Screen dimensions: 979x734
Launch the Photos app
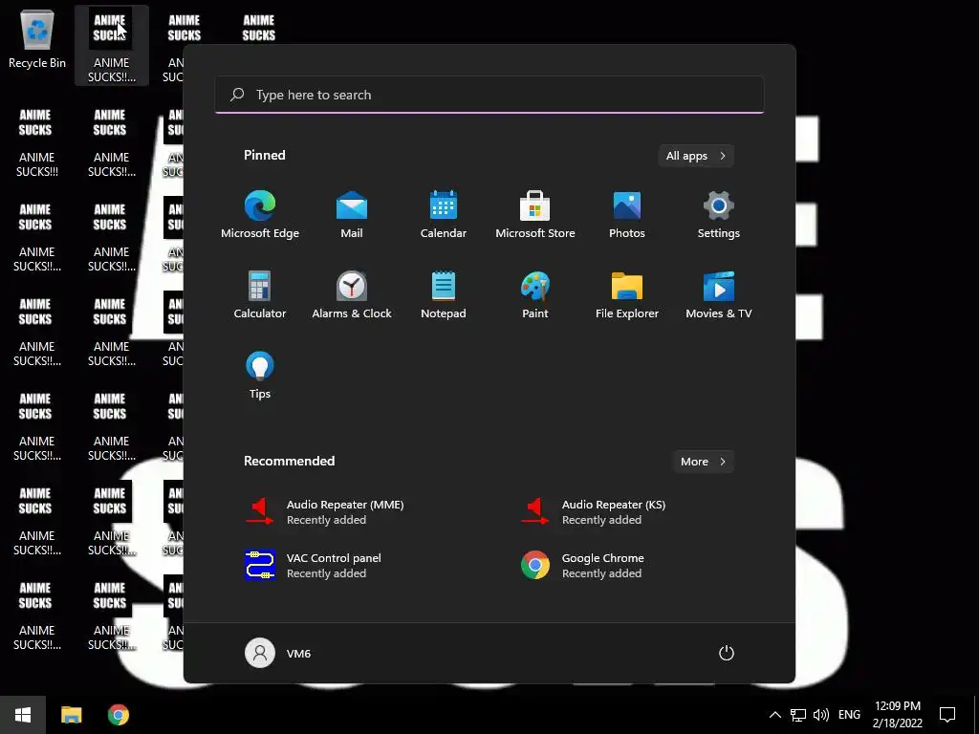coord(627,215)
